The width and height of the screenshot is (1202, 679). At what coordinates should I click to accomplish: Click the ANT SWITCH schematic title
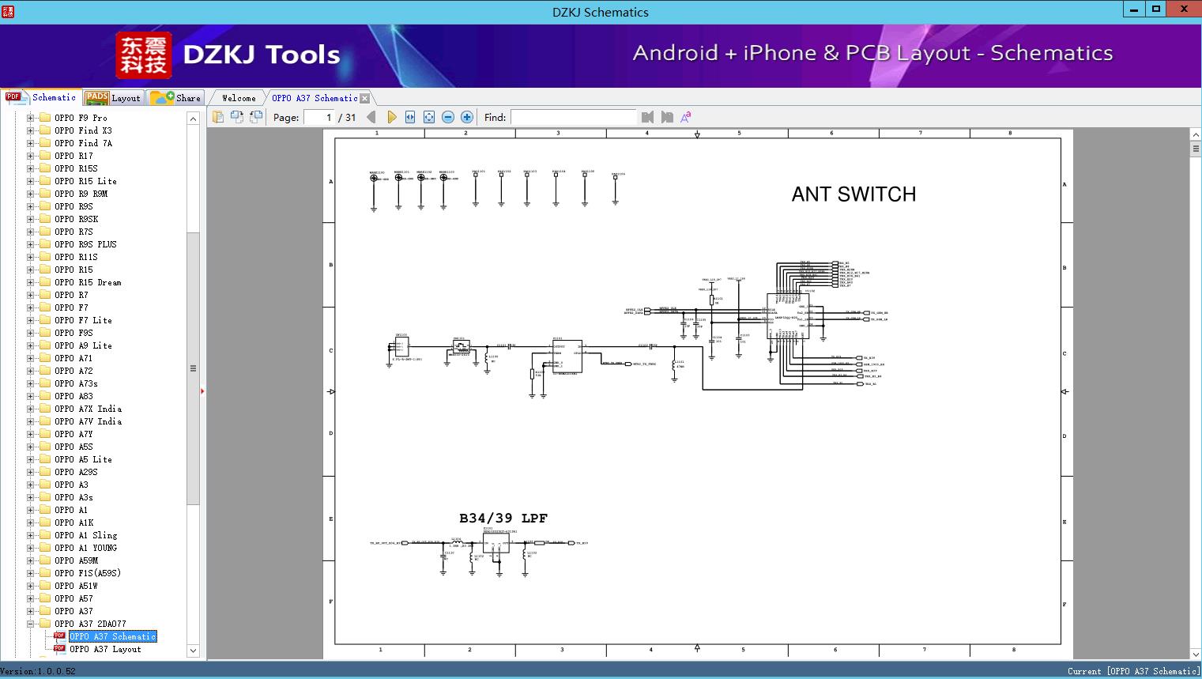click(x=853, y=194)
